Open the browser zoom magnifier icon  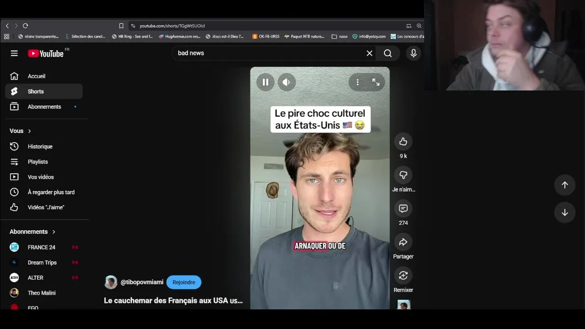point(419,26)
